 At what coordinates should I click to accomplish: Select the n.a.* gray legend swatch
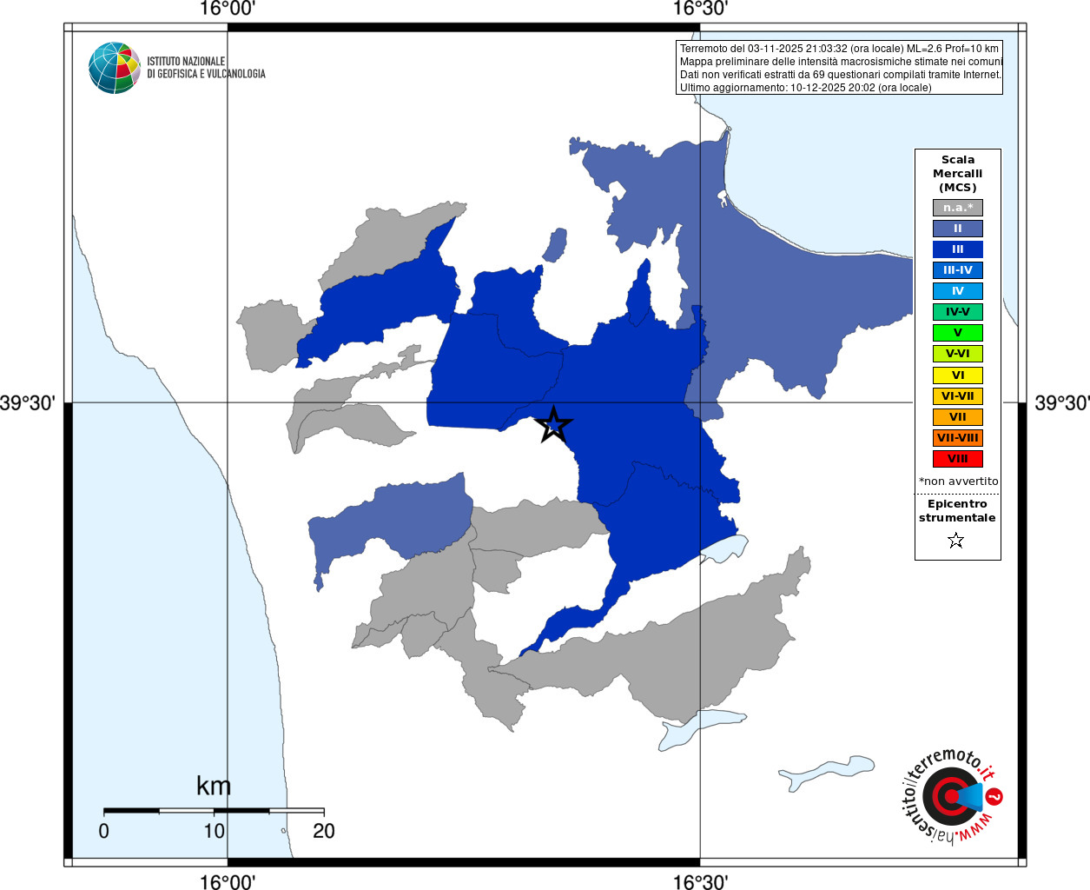pyautogui.click(x=958, y=208)
